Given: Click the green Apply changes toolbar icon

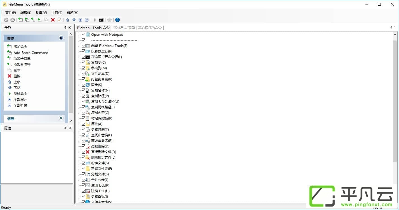Looking at the screenshot, I should [6, 20].
